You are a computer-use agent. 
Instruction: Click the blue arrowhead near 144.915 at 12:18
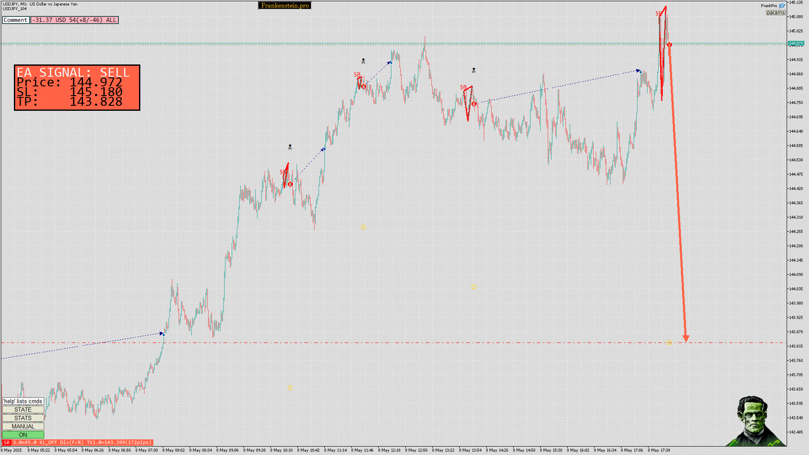point(390,62)
